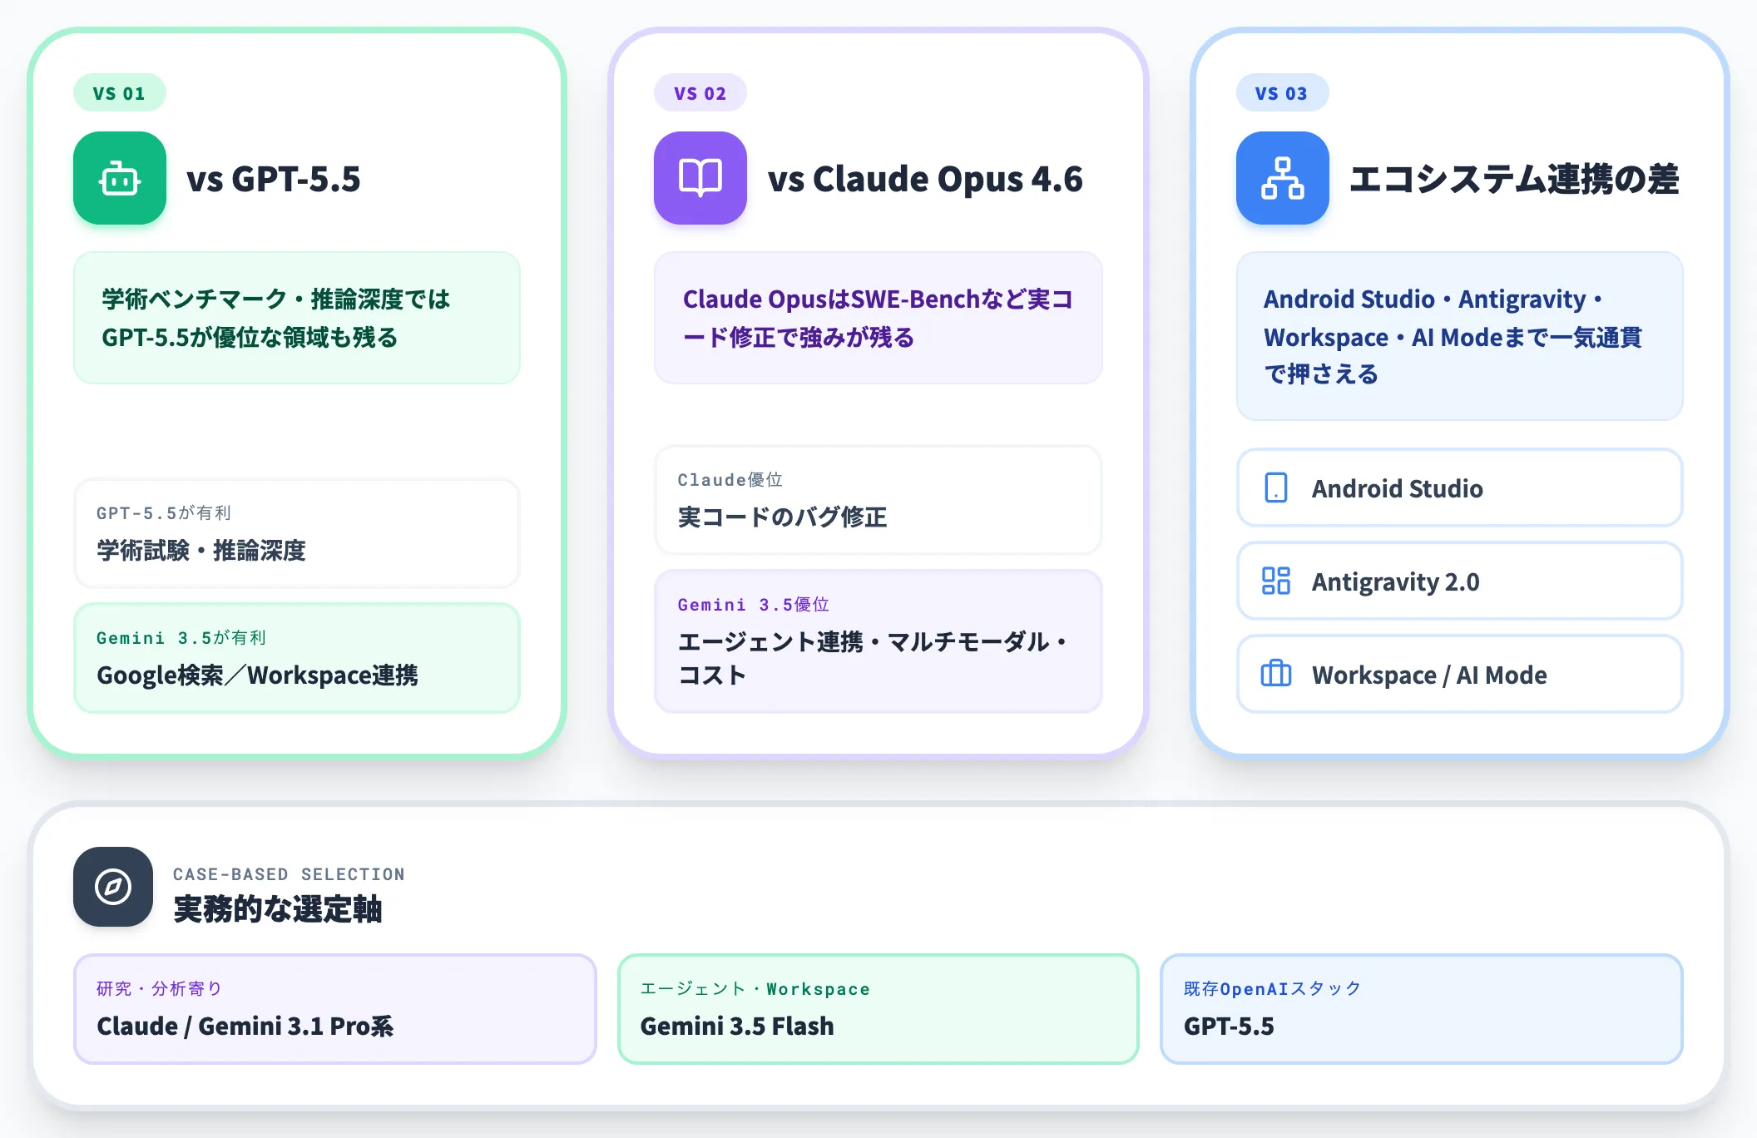
Task: Select the Claude優位 card
Action: (x=878, y=500)
